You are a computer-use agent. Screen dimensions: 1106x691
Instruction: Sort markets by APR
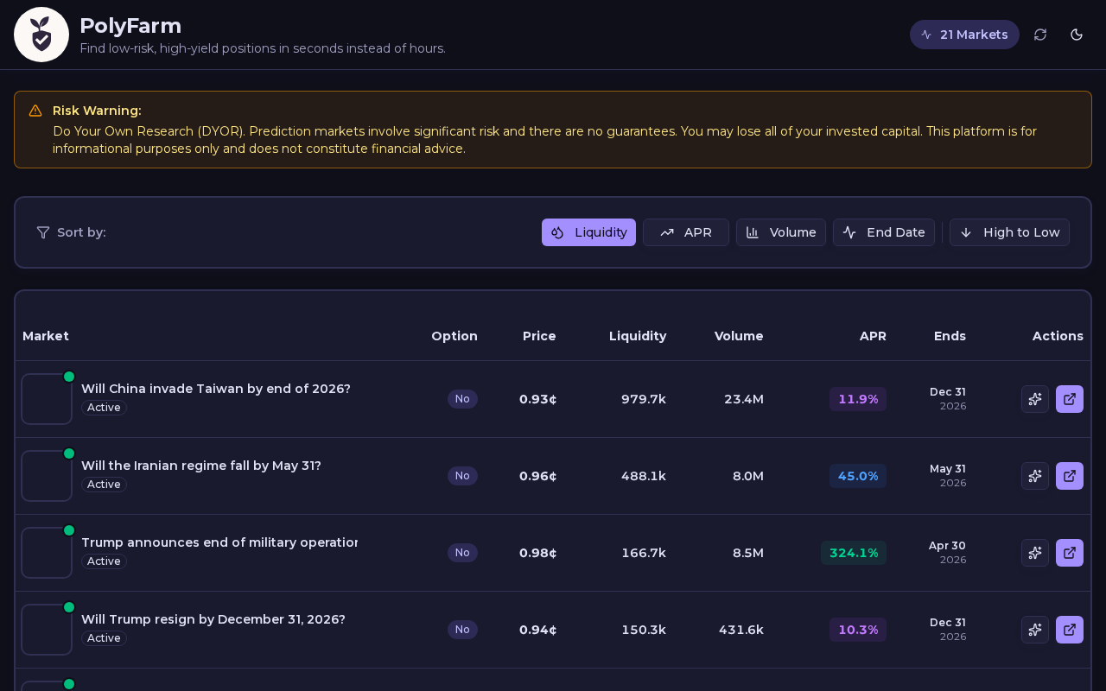coord(686,232)
